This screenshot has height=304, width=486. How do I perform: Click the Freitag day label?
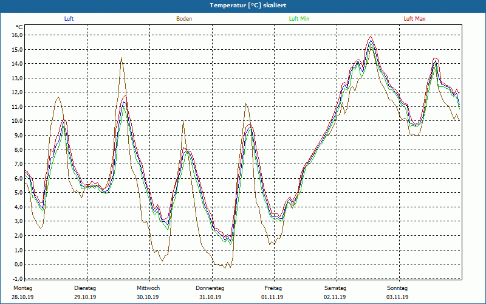pos(273,288)
